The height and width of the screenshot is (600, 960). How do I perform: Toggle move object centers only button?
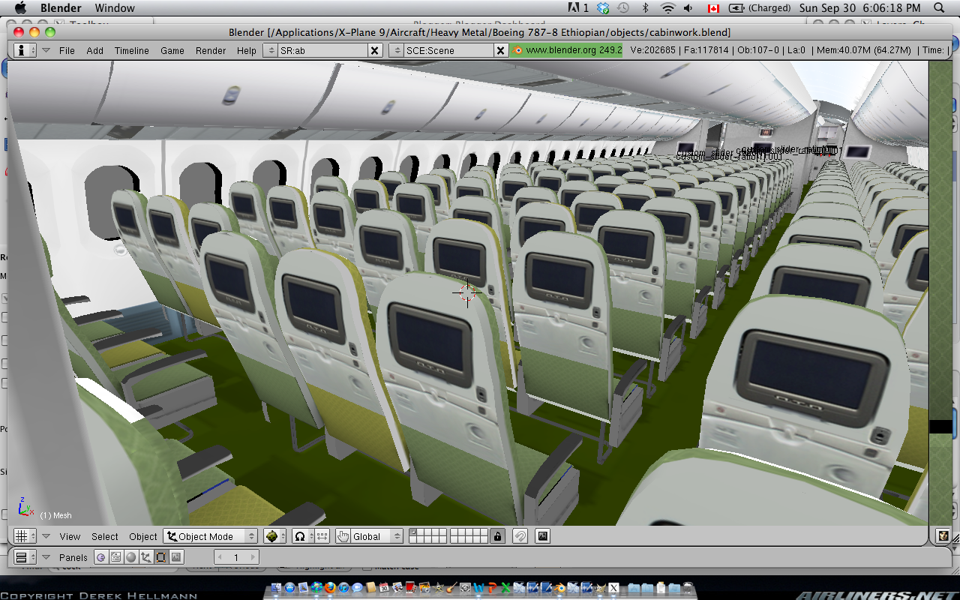(322, 536)
